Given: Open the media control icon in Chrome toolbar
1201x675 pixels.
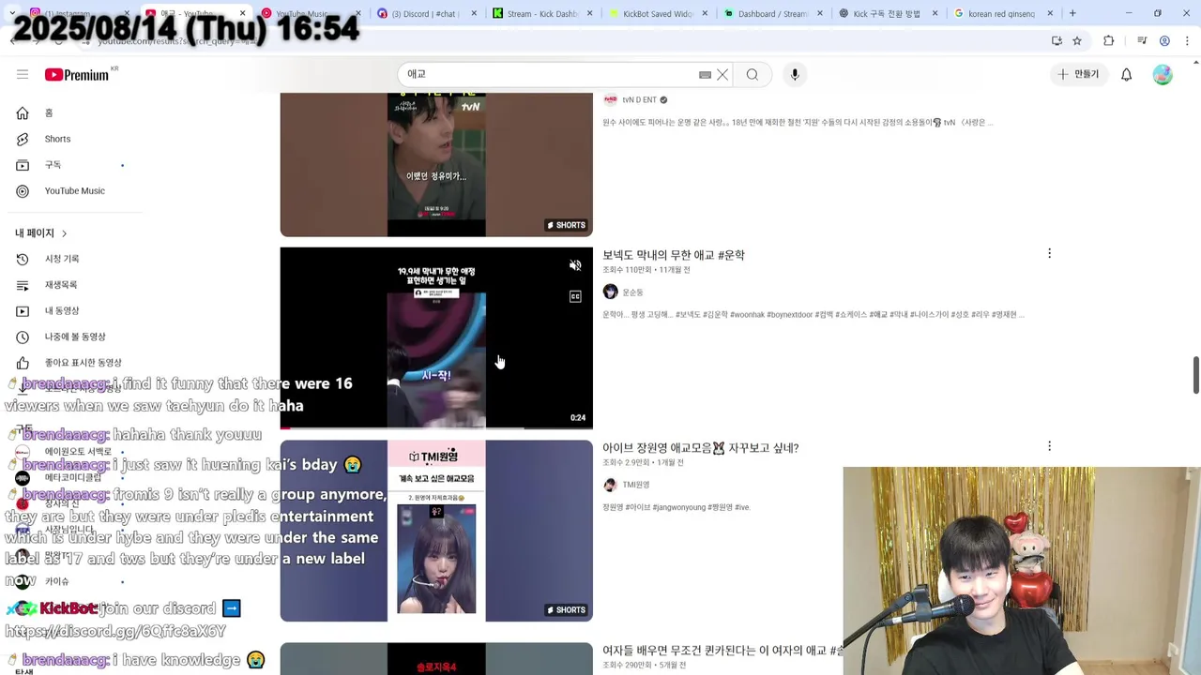Looking at the screenshot, I should point(1142,41).
